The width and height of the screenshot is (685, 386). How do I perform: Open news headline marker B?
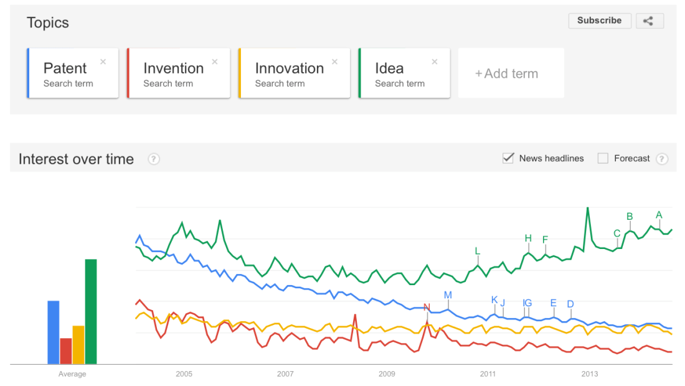[x=630, y=217]
